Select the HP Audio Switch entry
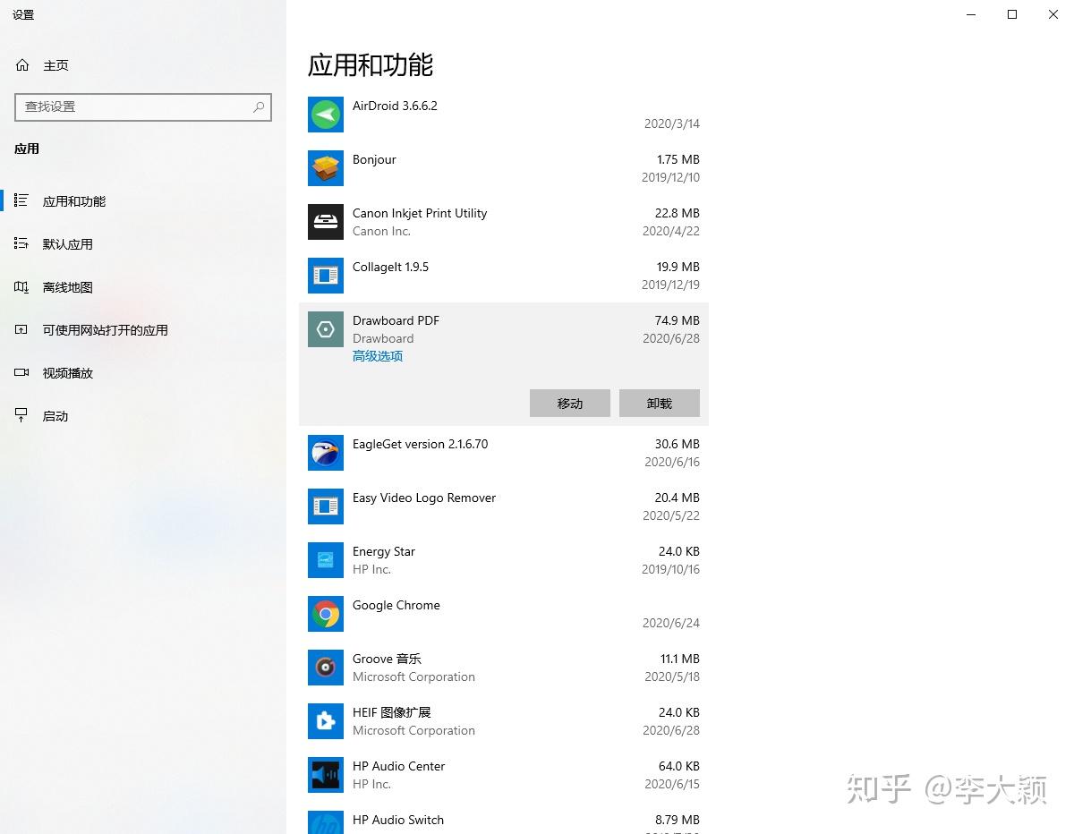The image size is (1074, 834). [x=504, y=820]
